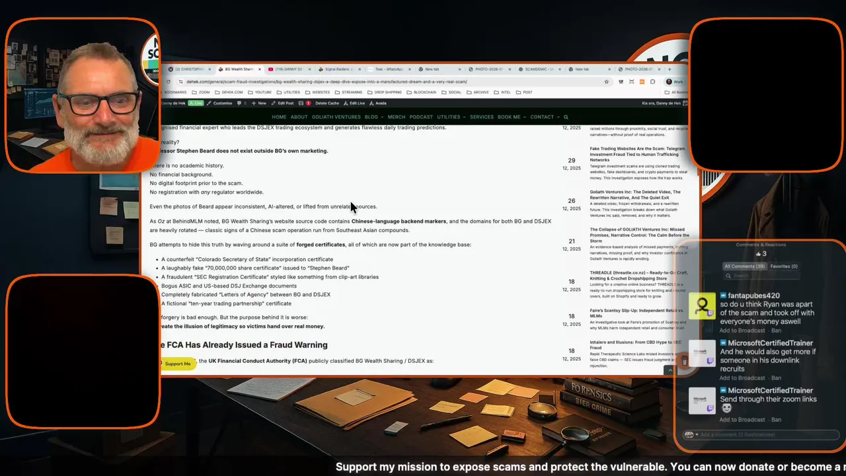Open the MERCH page
This screenshot has height=476, width=846.
point(397,117)
